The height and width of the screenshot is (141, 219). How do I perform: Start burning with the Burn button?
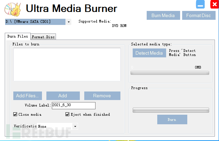172,119
